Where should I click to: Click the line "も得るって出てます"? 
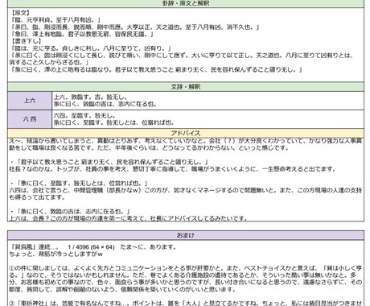37,197
